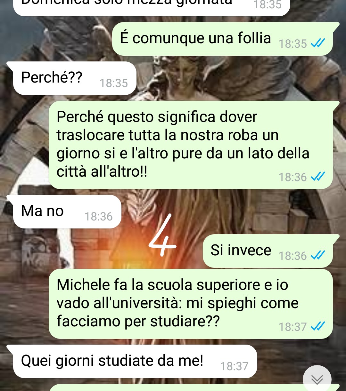Image resolution: width=346 pixels, height=391 pixels.
Task: Tap read ticks on the 'Michele fa la scuola' message
Action: point(318,326)
